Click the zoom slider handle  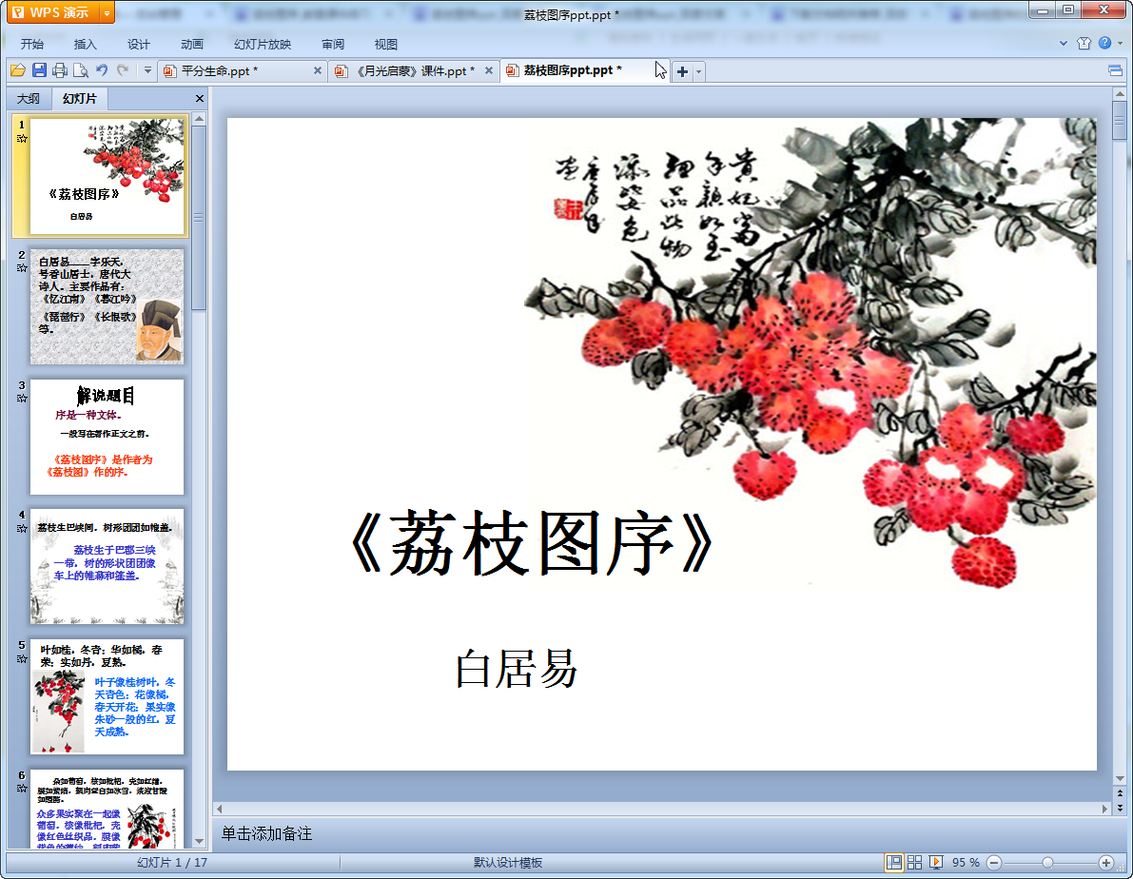pyautogui.click(x=1047, y=863)
